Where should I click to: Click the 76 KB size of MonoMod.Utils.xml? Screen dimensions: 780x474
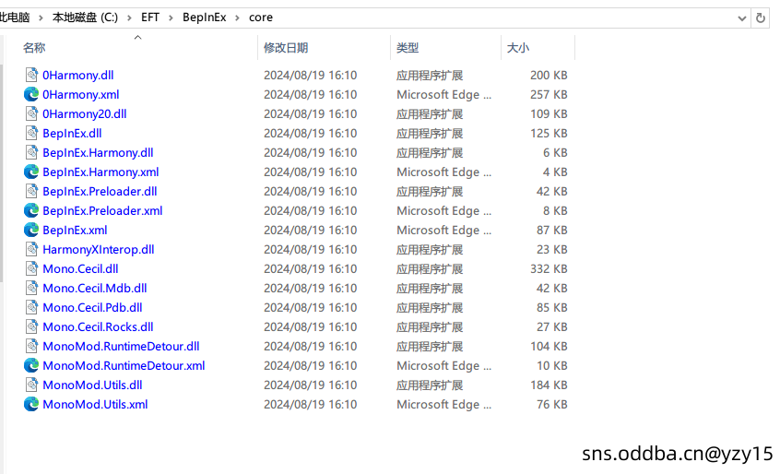coord(551,405)
